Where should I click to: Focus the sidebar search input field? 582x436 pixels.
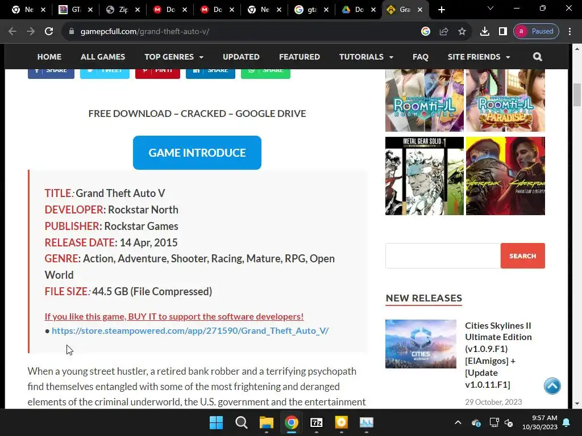tap(443, 256)
